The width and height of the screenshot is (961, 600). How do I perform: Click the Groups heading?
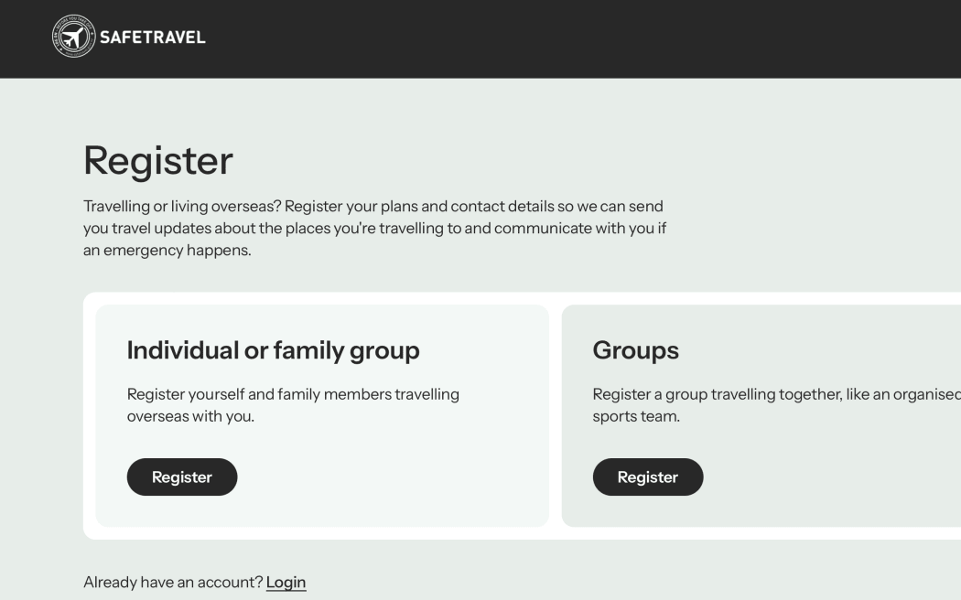point(636,350)
